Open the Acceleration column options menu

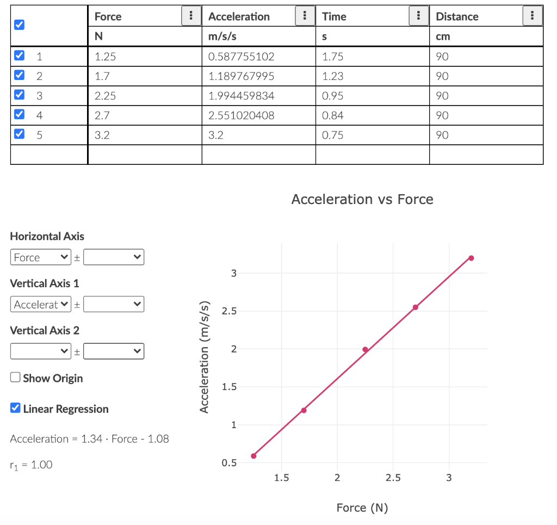coord(305,16)
